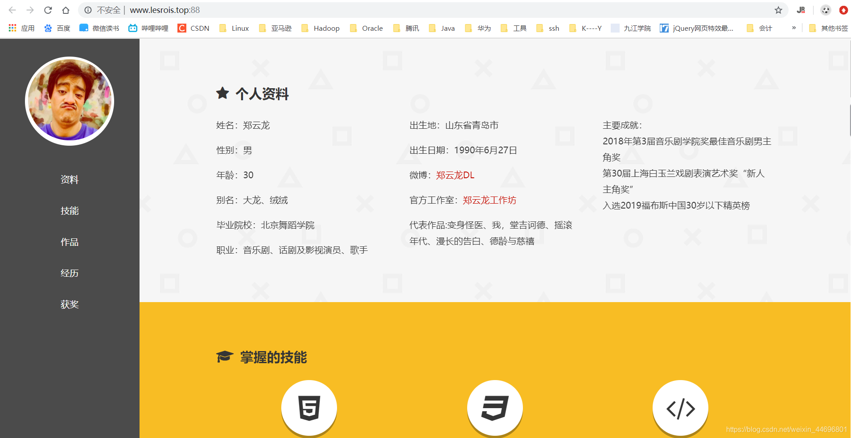The width and height of the screenshot is (851, 438).
Task: Navigate to 技能 in sidebar
Action: click(x=70, y=211)
